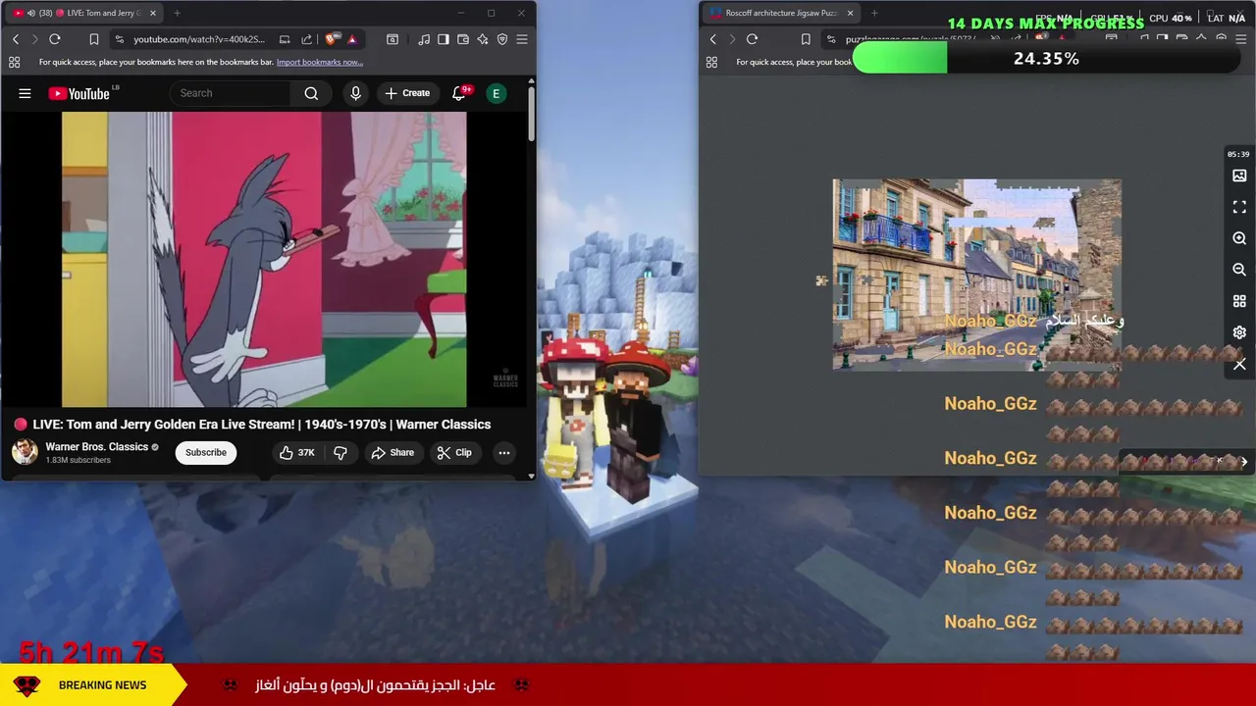This screenshot has height=706, width=1256.
Task: Open the apps grid in the puzzle window bookmarks bar
Action: click(711, 62)
